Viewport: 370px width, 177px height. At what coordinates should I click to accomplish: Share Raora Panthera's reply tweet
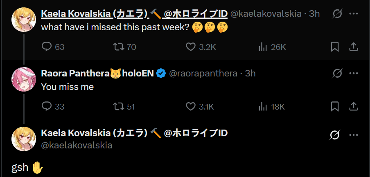click(x=353, y=107)
